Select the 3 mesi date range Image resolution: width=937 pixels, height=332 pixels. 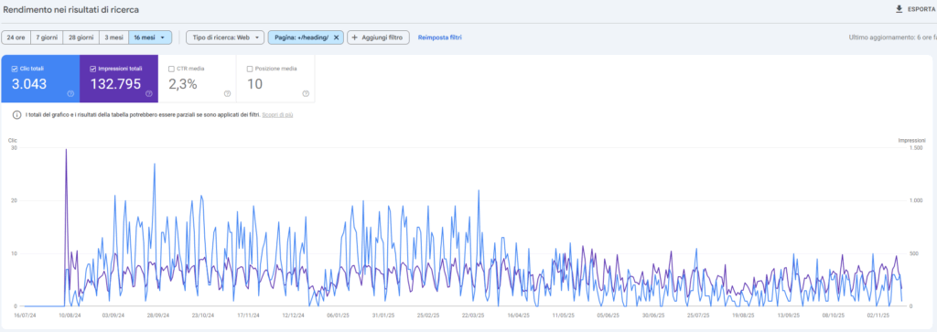click(x=113, y=37)
